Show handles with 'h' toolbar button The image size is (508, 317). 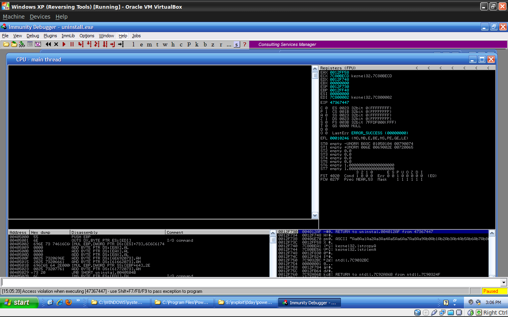click(173, 44)
